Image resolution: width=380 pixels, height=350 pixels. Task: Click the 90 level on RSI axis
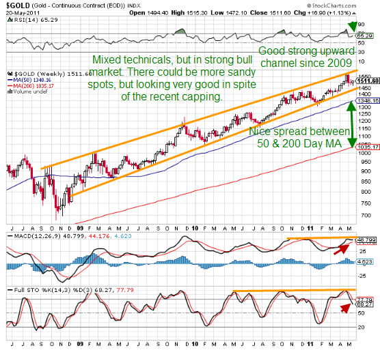(x=361, y=25)
